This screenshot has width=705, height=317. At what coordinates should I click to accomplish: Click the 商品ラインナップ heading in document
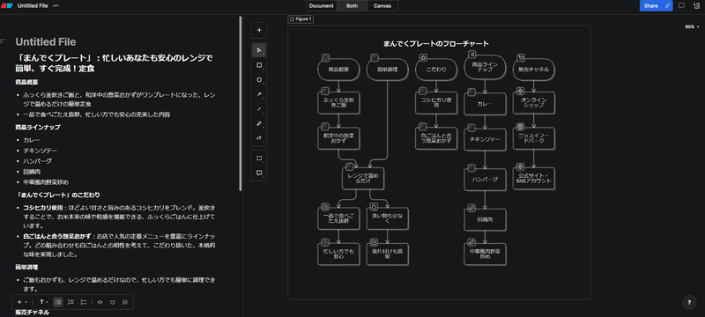click(38, 128)
